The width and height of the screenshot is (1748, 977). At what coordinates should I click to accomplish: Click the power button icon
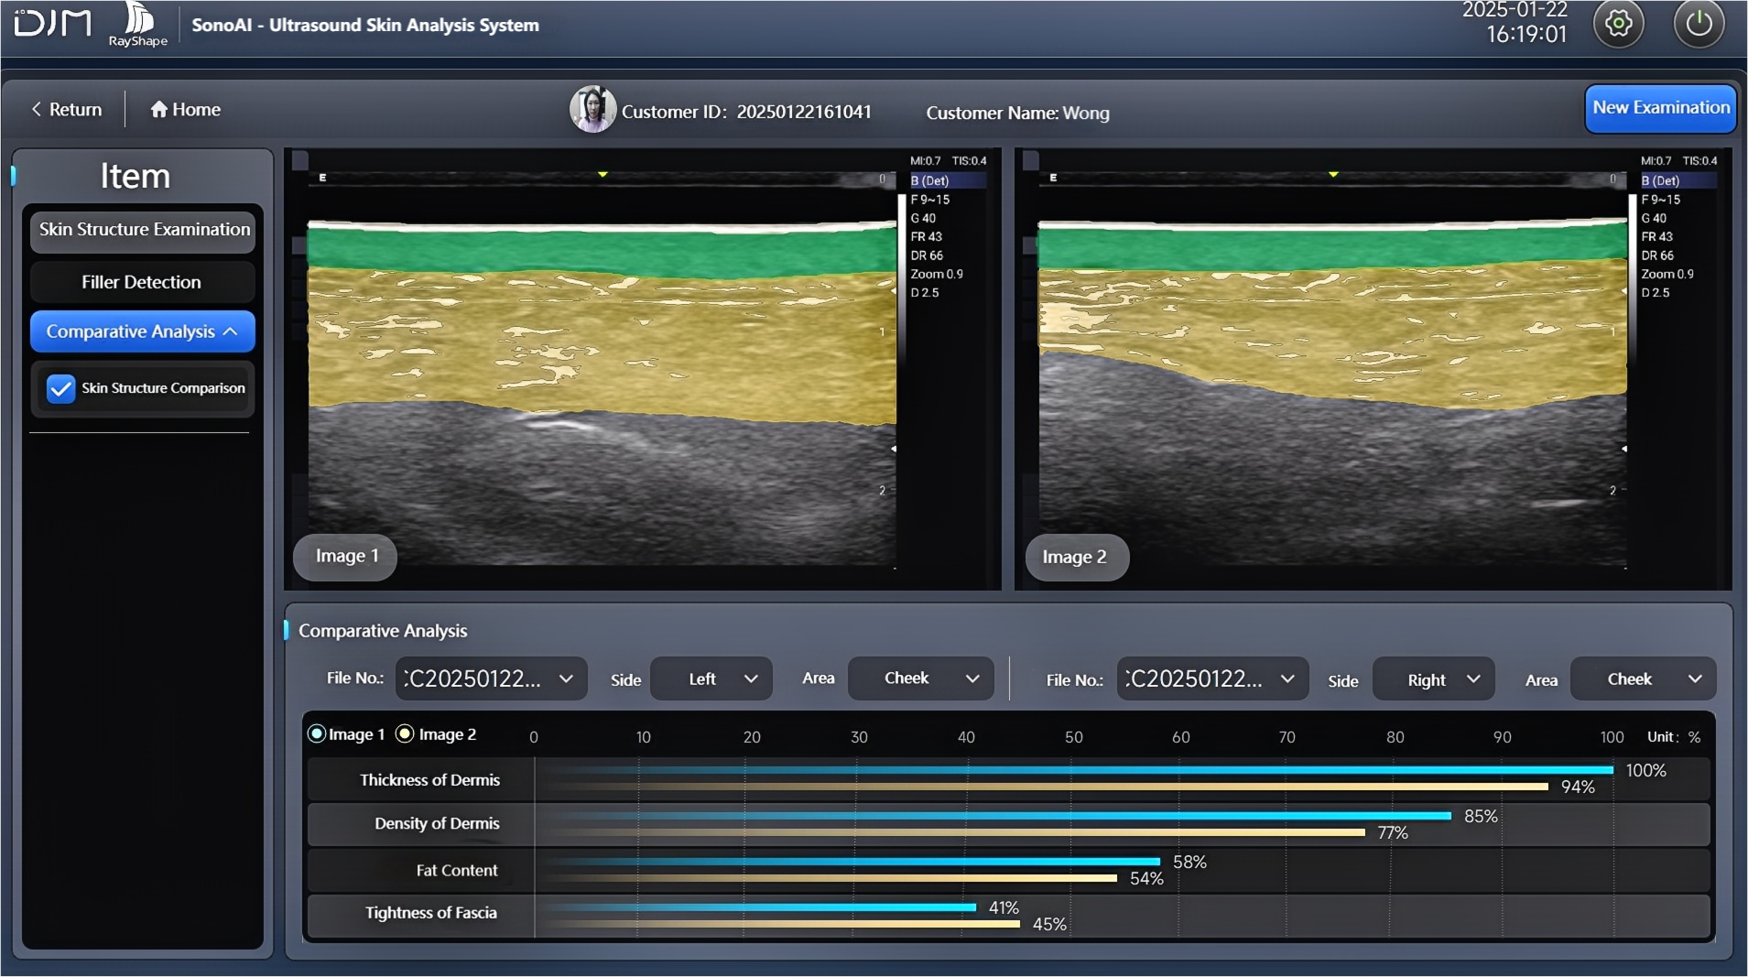pyautogui.click(x=1699, y=24)
